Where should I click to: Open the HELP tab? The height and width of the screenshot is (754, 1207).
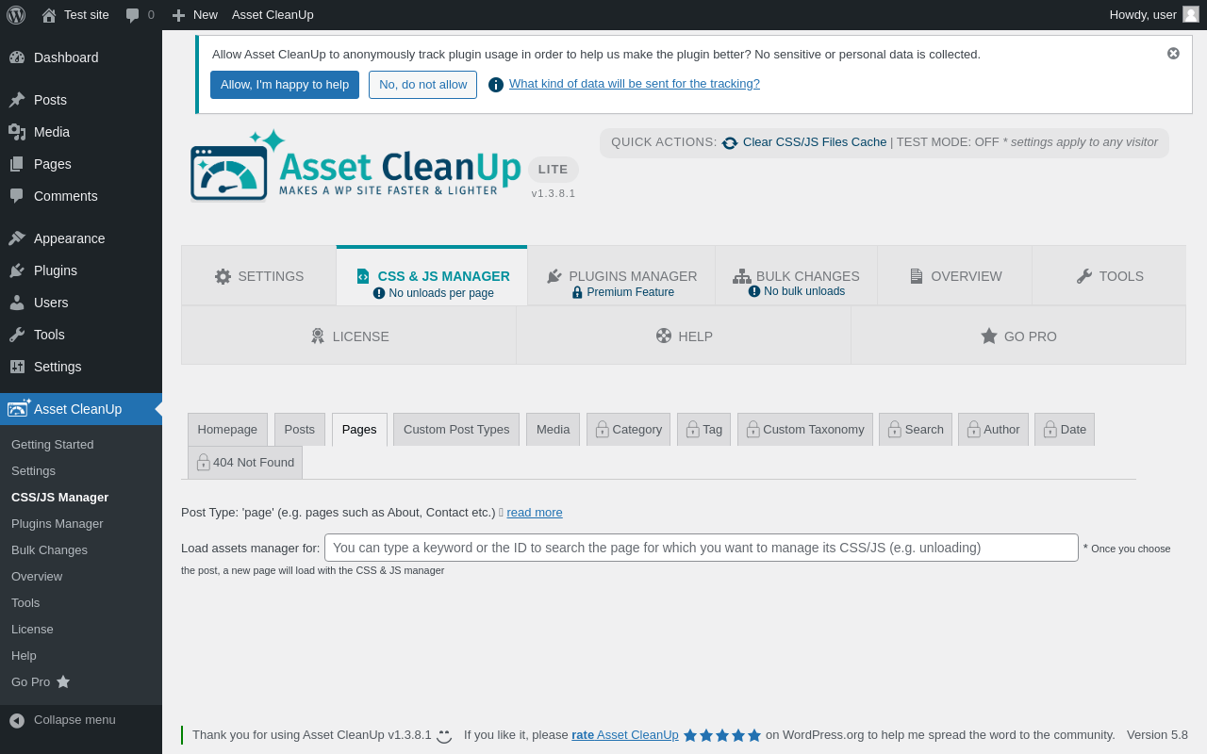[684, 336]
